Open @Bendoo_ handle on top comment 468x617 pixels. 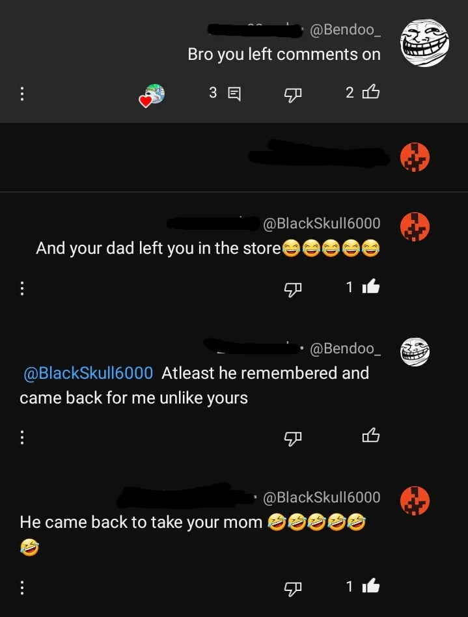tap(345, 30)
